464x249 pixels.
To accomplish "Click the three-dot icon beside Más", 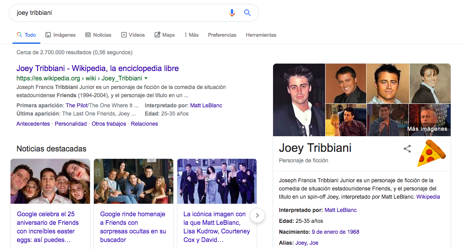I will [185, 35].
